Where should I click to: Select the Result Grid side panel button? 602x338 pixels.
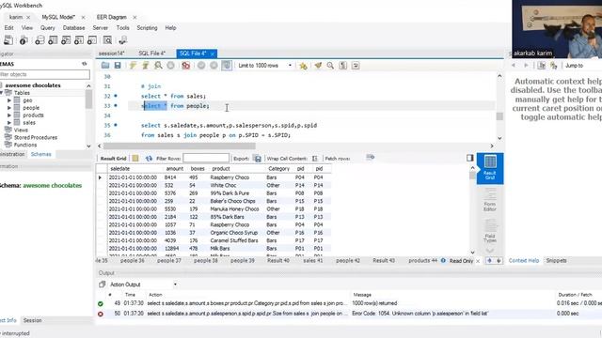490,168
